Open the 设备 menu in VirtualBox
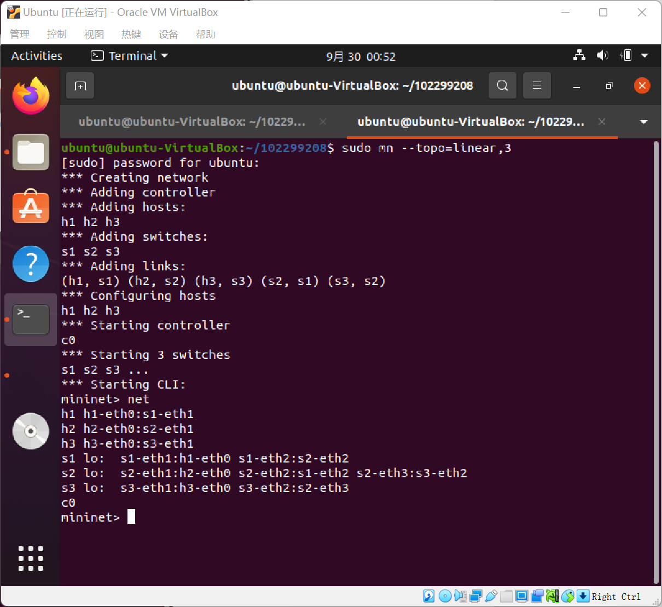This screenshot has width=662, height=607. pos(169,34)
